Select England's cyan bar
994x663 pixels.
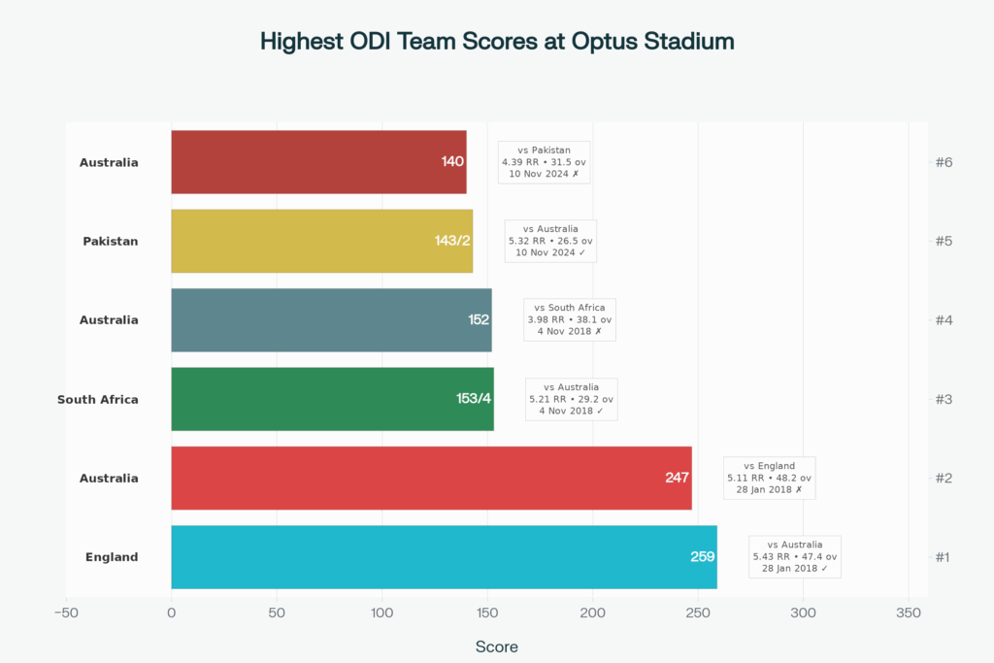(x=444, y=557)
